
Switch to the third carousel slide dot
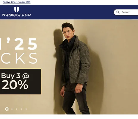point(17,109)
